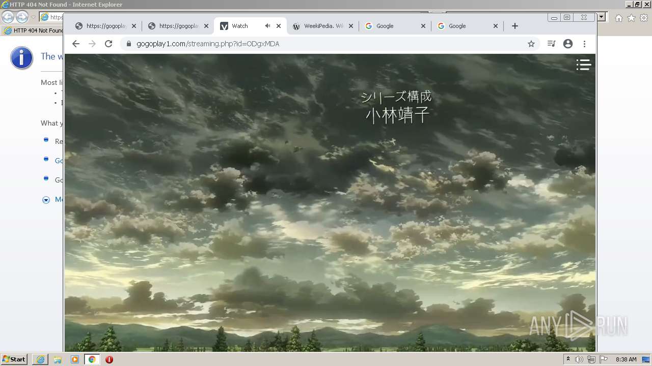Screen dimensions: 652x366
Task: Show hidden system tray icons
Action: [568, 359]
